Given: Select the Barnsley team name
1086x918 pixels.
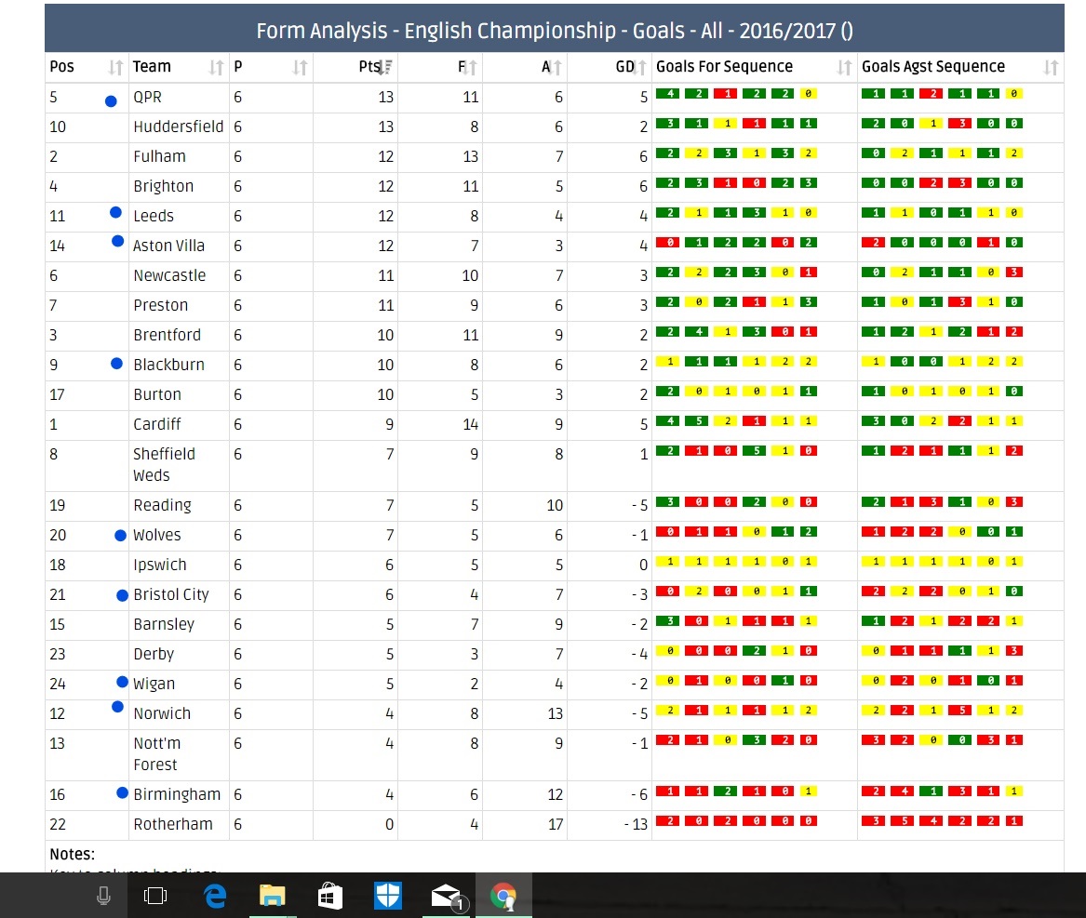Looking at the screenshot, I should (x=164, y=624).
